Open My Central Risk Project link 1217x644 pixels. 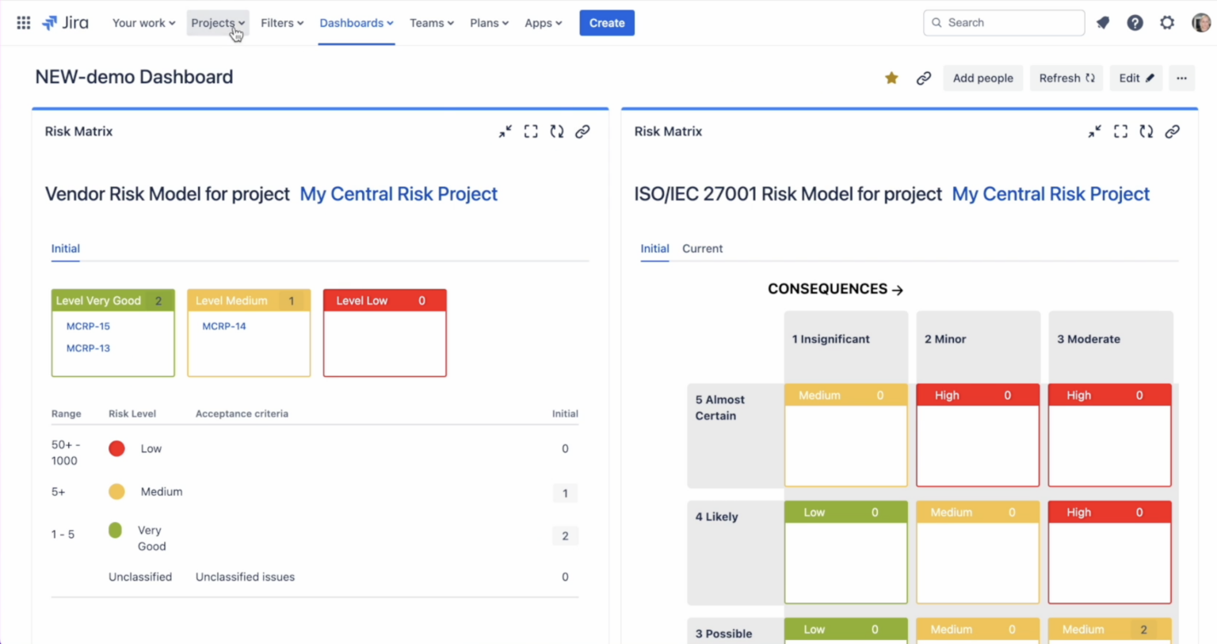click(399, 194)
